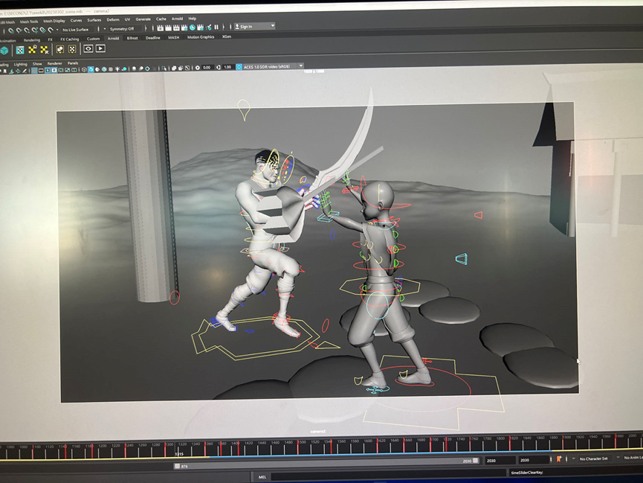The height and width of the screenshot is (483, 643).
Task: Click the auto keyframe icon near range fields
Action: coord(559,459)
